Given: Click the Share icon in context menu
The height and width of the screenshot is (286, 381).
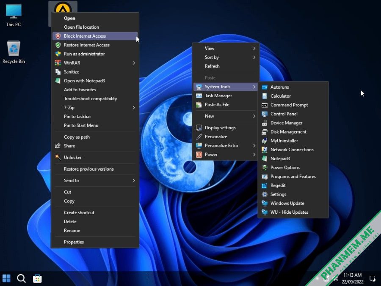Looking at the screenshot, I should (x=58, y=146).
